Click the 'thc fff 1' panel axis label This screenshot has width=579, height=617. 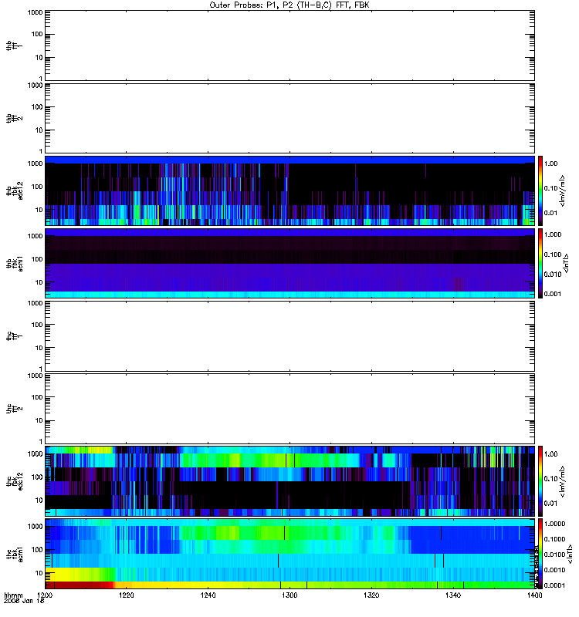(x=14, y=336)
